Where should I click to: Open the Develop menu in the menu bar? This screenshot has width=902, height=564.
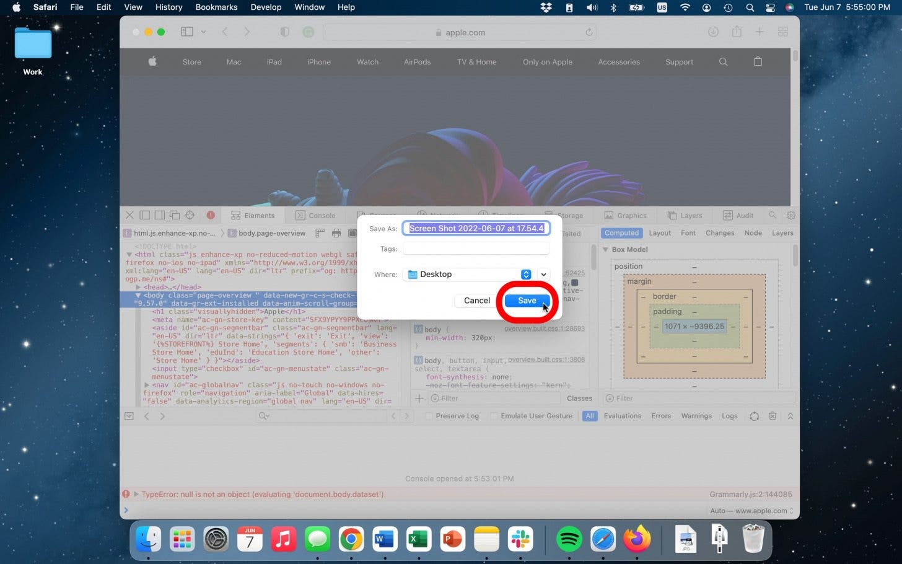(266, 7)
